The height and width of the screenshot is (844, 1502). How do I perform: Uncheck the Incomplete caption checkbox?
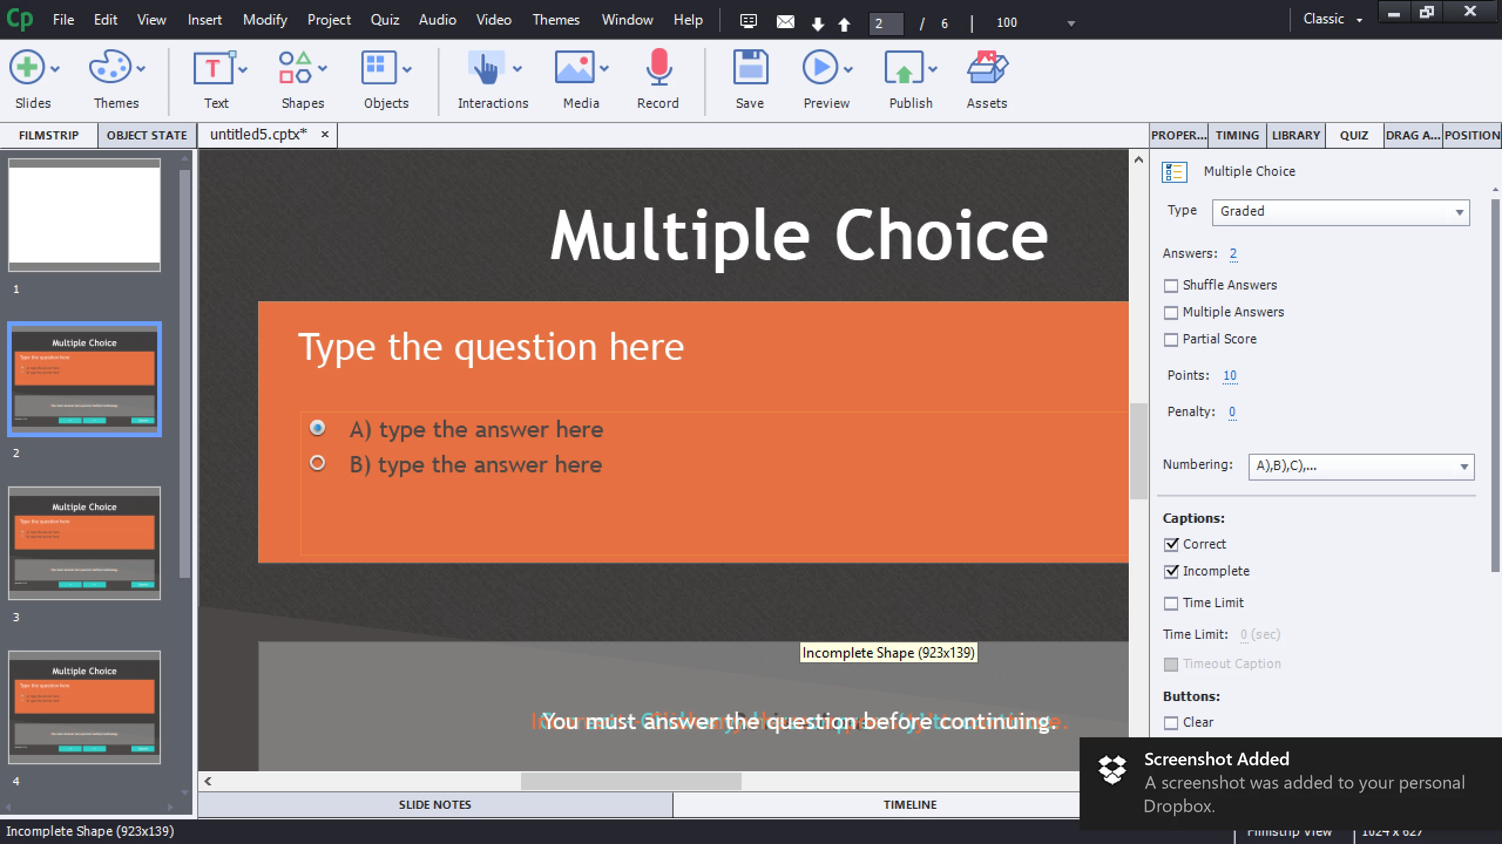[1171, 571]
